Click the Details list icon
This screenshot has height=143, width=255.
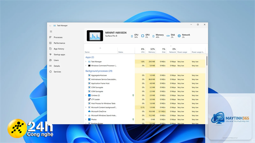(x=51, y=66)
